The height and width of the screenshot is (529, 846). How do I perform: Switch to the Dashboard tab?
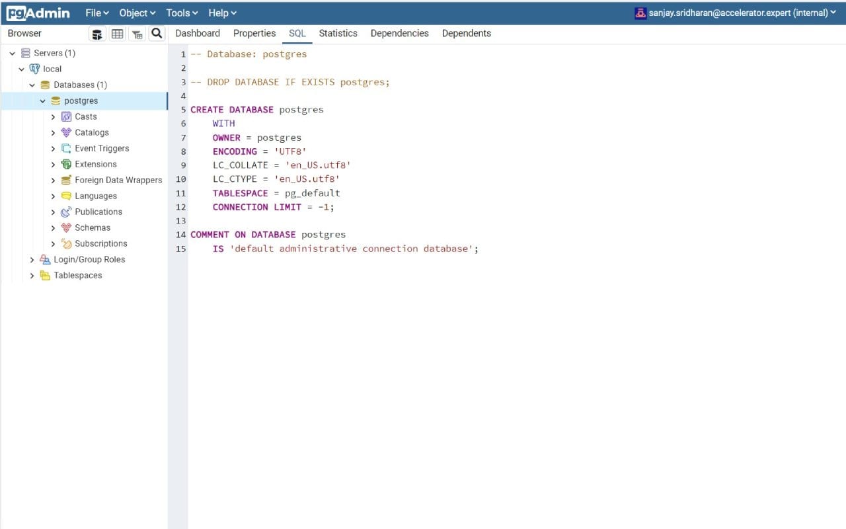pos(197,33)
